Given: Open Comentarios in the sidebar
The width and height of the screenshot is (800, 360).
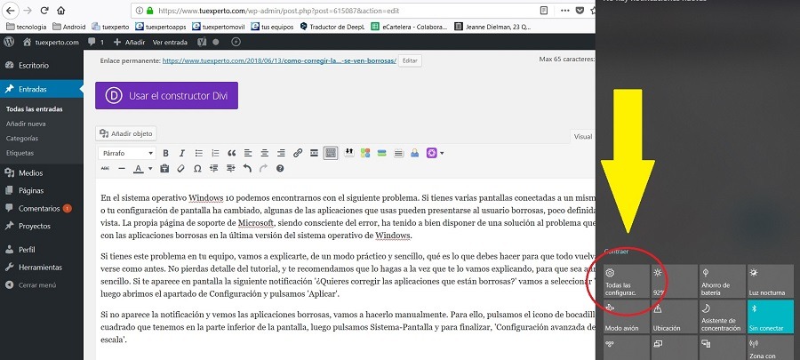Looking at the screenshot, I should click(x=39, y=209).
